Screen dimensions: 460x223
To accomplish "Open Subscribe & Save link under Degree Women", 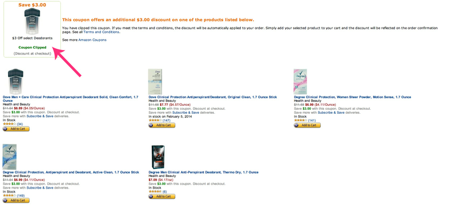I will coord(331,113).
